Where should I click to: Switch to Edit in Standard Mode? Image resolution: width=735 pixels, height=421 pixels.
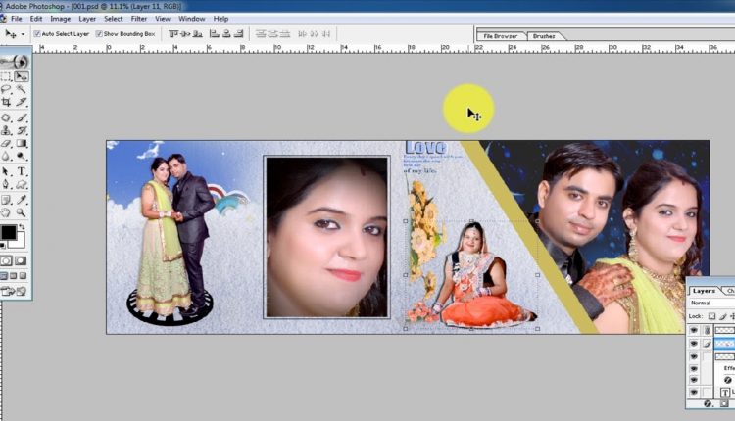point(6,260)
